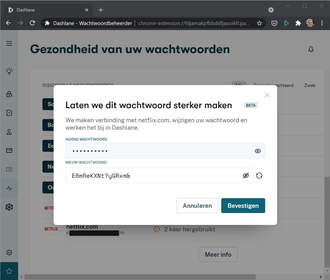Open the lightbulb tips section in sidebar
This screenshot has width=330, height=280.
click(x=9, y=71)
